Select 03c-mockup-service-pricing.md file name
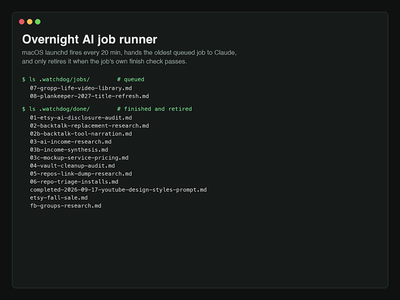 coord(79,158)
